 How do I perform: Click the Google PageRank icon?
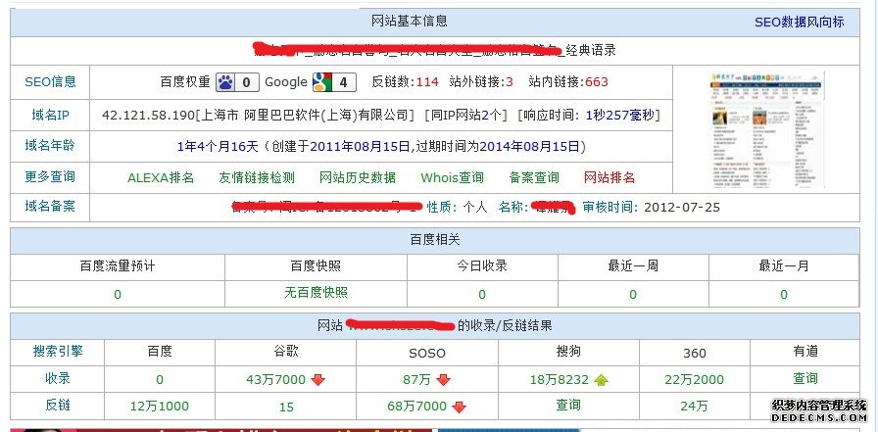coord(323,82)
